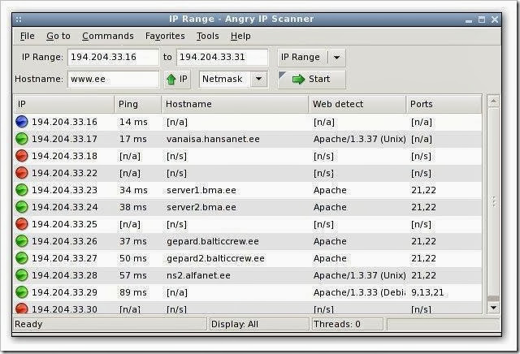
Task: Sort by the Hostname column header
Action: (235, 104)
